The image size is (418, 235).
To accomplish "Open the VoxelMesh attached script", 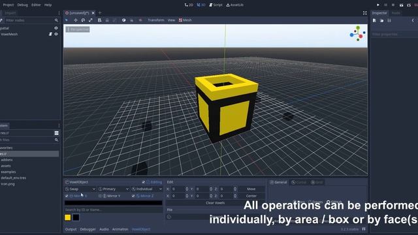I will 50,34.
